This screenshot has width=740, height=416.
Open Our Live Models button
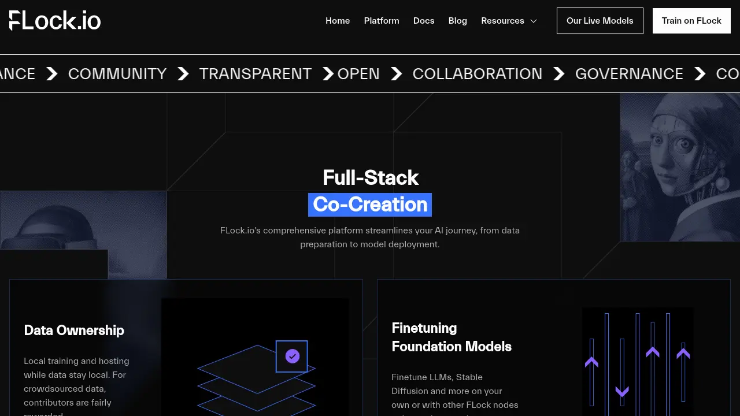click(600, 21)
